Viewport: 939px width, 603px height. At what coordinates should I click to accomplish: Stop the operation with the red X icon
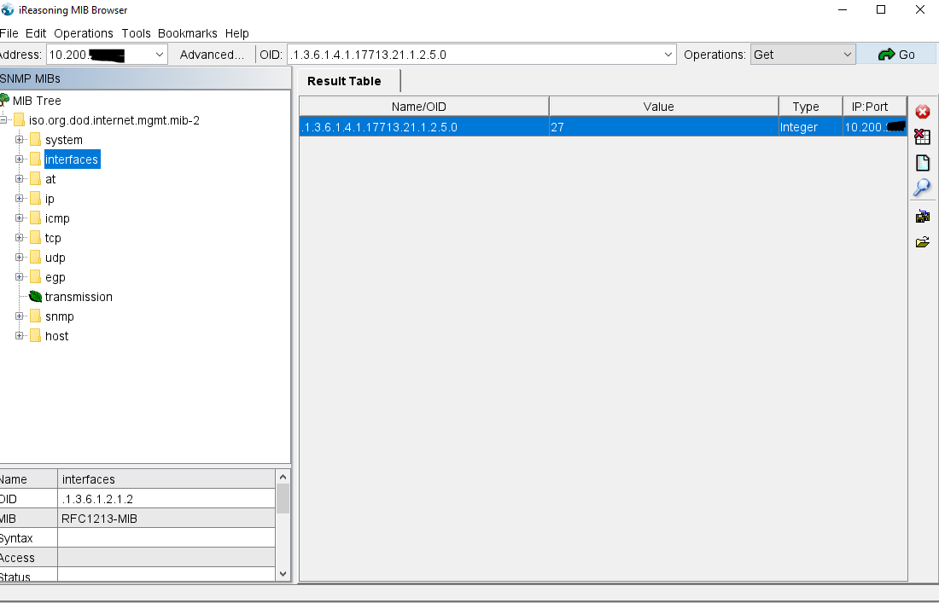[922, 112]
